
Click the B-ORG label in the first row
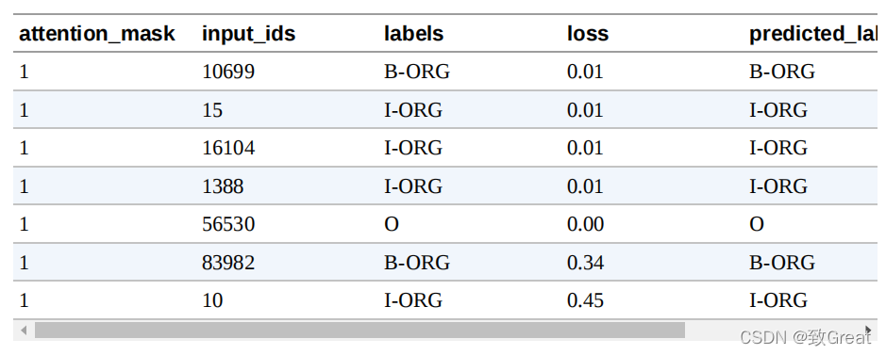click(417, 72)
